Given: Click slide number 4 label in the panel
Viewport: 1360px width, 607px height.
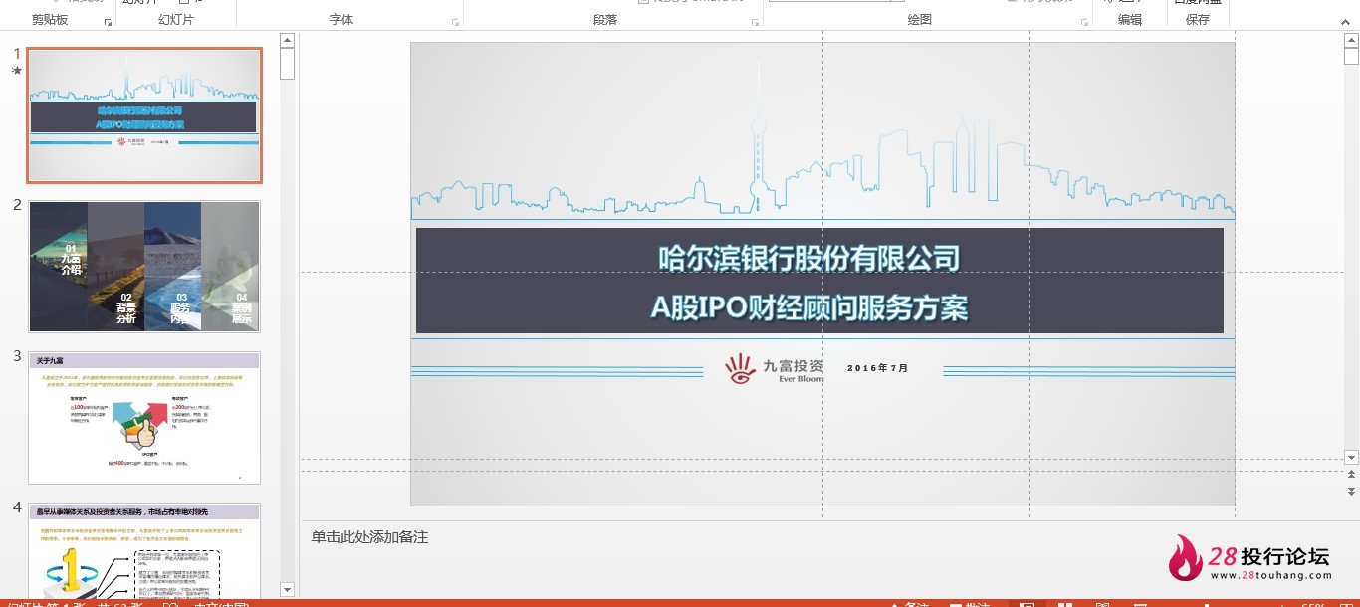Looking at the screenshot, I should coord(17,506).
